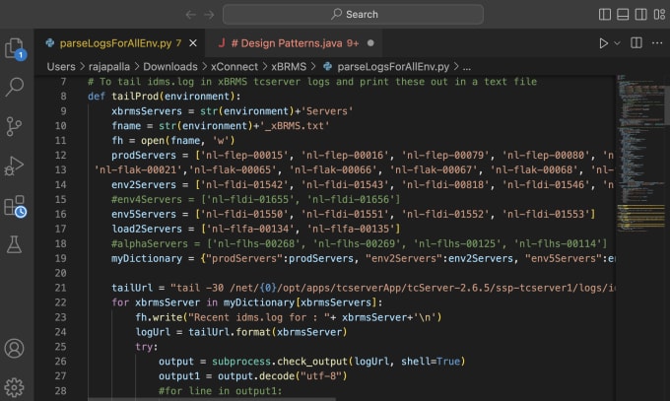Click the unsaved dot on Design Patterns.java
This screenshot has width=670, height=401.
pyautogui.click(x=370, y=43)
